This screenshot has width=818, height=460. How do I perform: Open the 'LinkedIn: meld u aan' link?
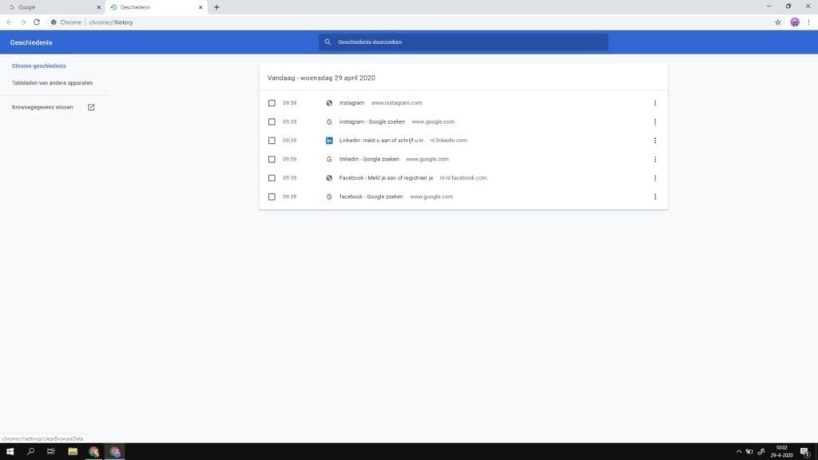click(x=381, y=141)
